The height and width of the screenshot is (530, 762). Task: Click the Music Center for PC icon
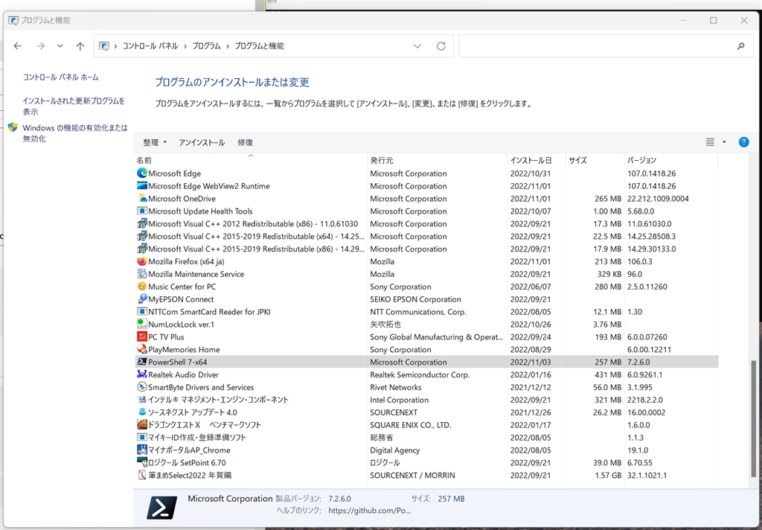click(x=142, y=287)
